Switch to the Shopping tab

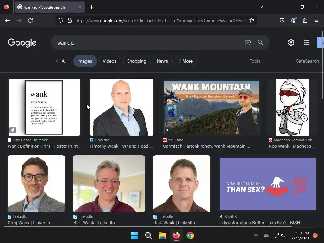click(x=137, y=61)
